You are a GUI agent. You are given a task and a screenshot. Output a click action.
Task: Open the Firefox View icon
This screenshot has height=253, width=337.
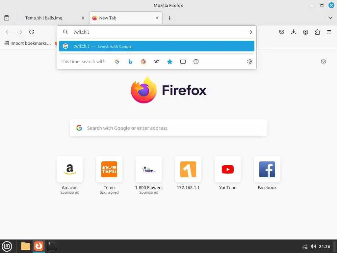(x=7, y=18)
